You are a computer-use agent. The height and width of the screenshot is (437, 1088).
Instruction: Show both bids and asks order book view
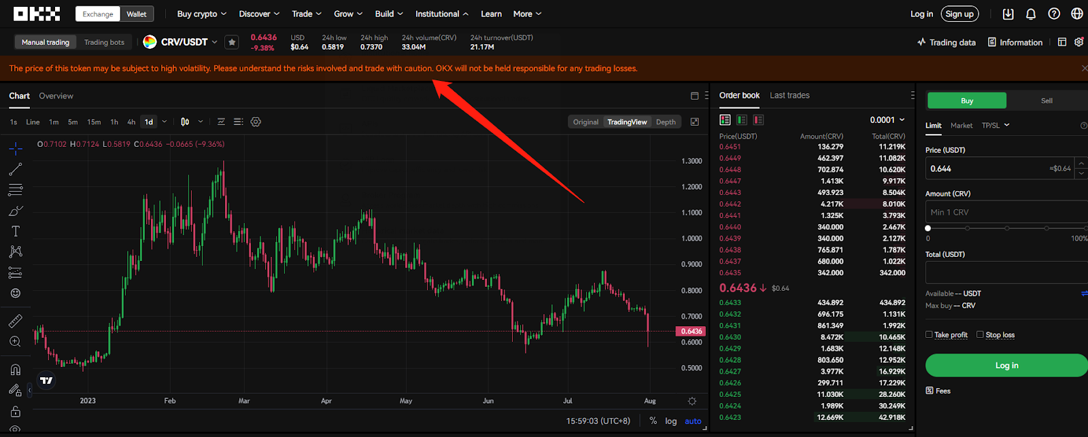coord(725,120)
